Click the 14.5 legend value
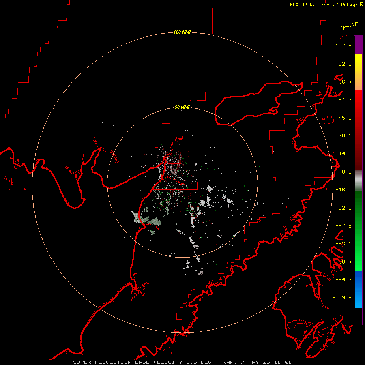 click(x=345, y=154)
